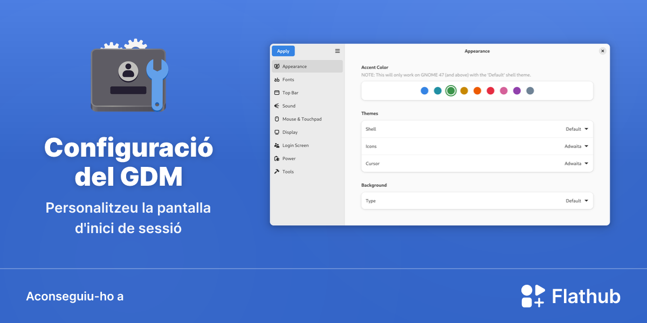The width and height of the screenshot is (647, 323).
Task: Click the 'Background' section heading
Action: tap(374, 185)
